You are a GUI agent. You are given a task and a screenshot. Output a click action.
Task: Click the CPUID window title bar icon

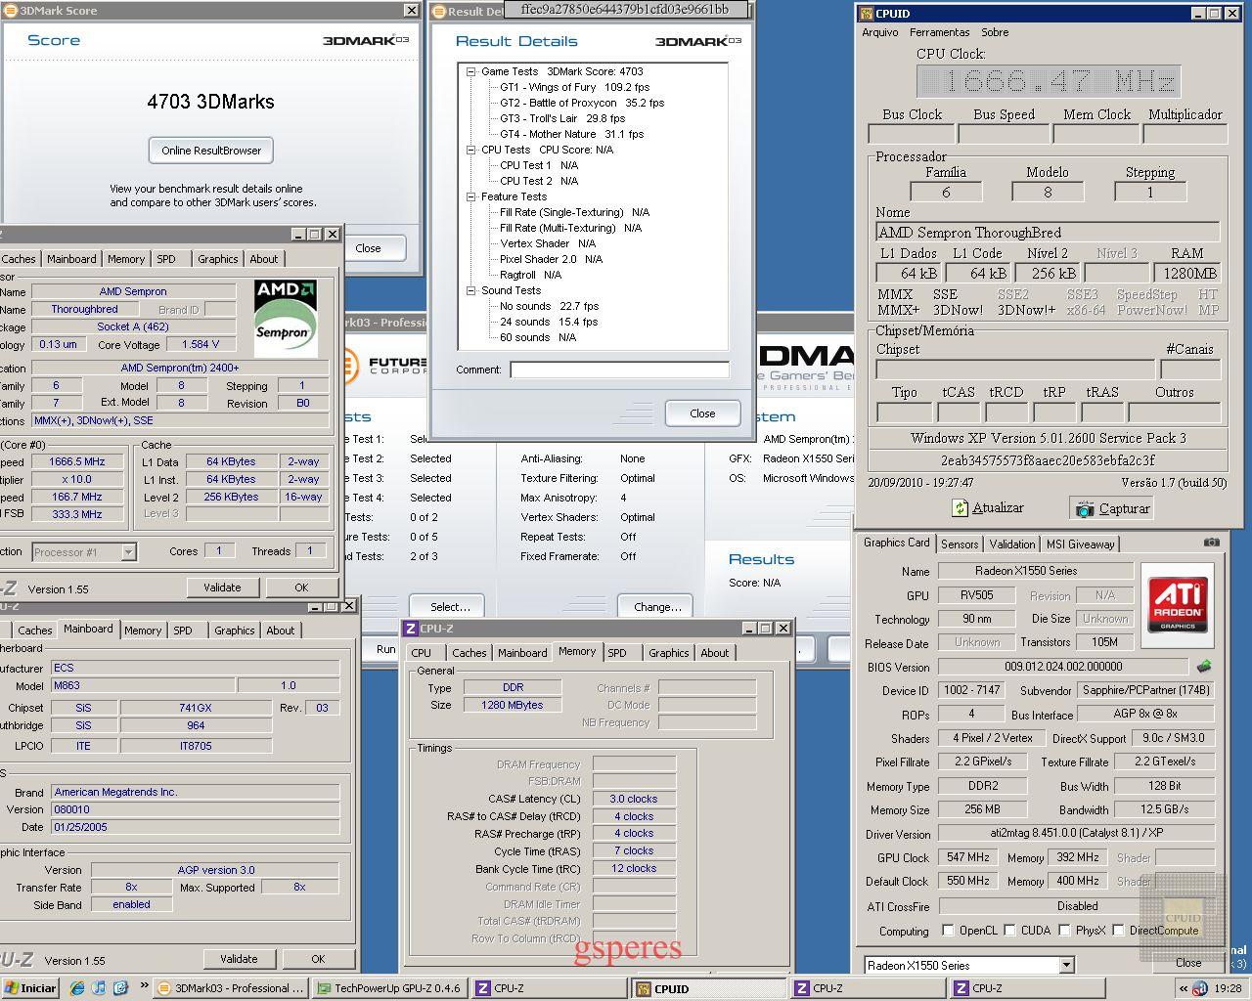click(866, 14)
